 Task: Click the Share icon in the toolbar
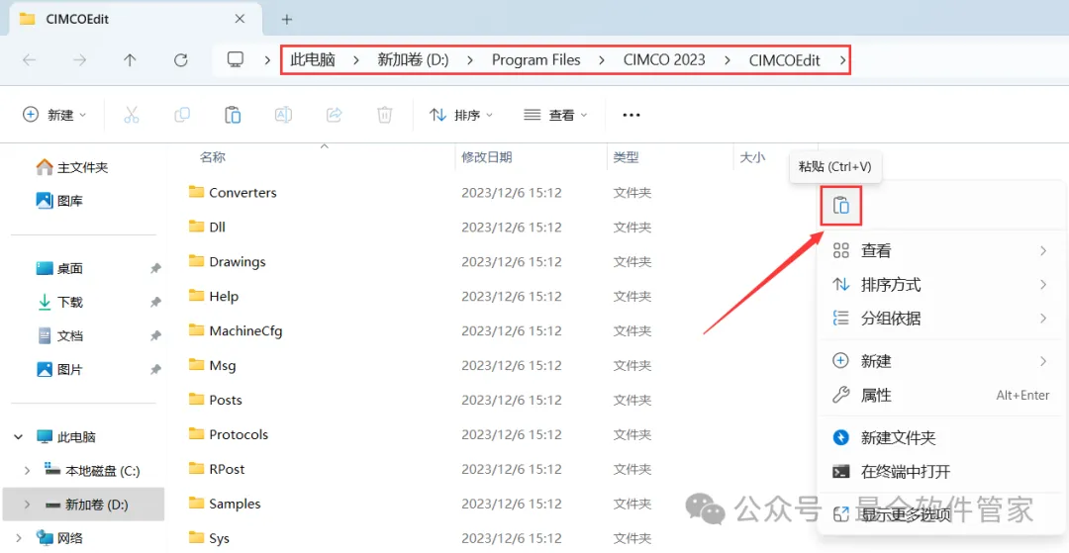(x=335, y=115)
